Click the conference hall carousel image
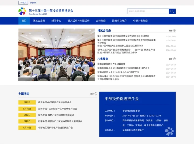194x145 pixels. pyautogui.click(x=56, y=55)
